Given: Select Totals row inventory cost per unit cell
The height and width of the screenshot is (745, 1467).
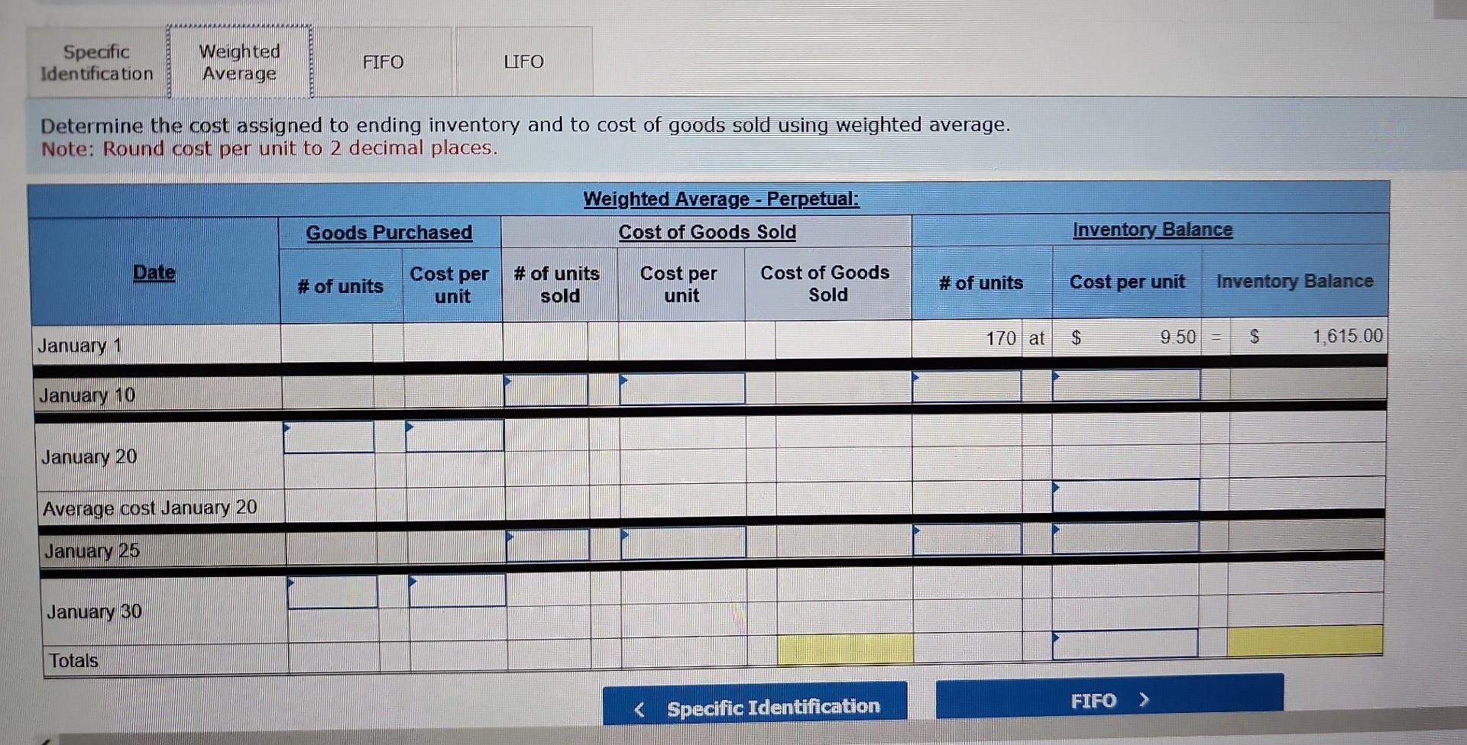Looking at the screenshot, I should tap(1125, 643).
